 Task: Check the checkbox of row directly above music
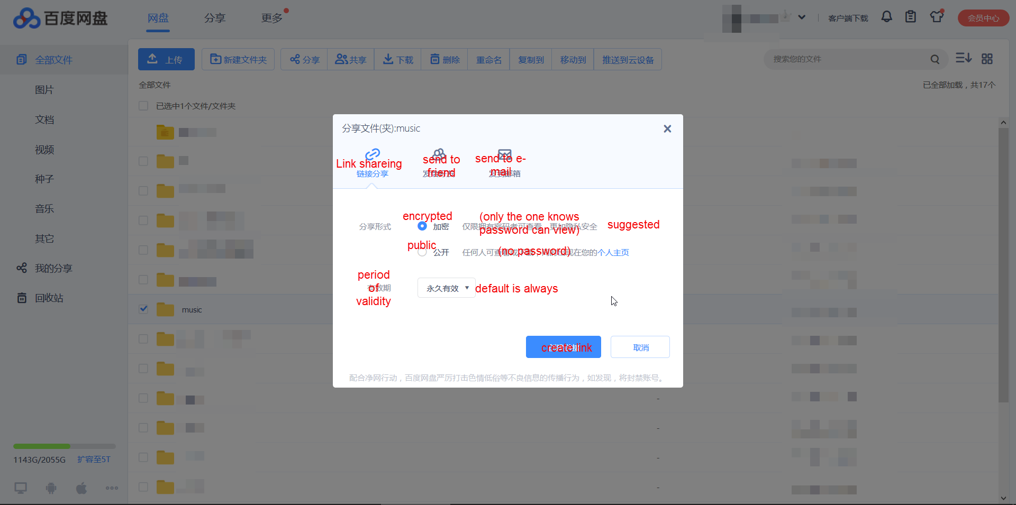click(x=143, y=280)
